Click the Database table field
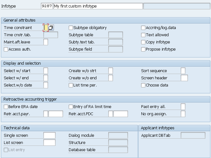The image size is (211, 158). pos(118,150)
